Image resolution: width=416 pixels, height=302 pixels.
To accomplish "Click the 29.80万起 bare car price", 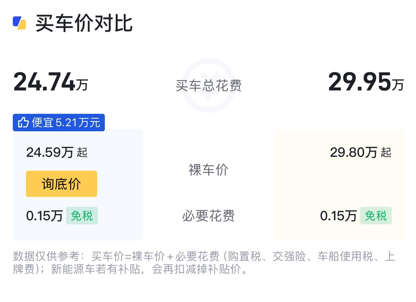I will pyautogui.click(x=360, y=152).
